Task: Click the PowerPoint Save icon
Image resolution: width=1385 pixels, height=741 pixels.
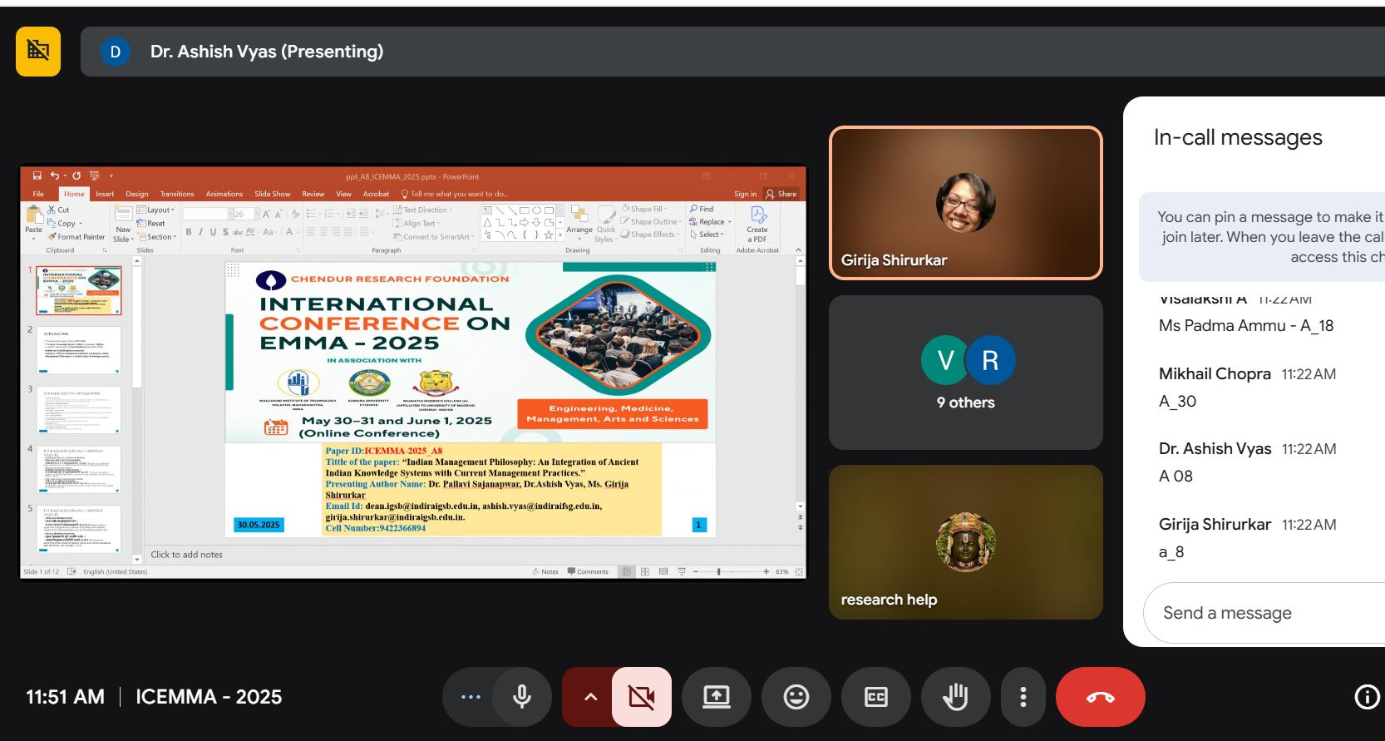Action: click(37, 175)
